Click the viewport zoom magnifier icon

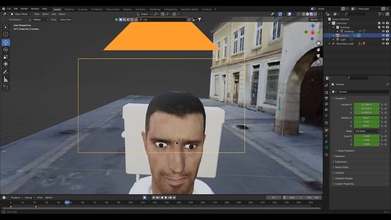coord(318,43)
